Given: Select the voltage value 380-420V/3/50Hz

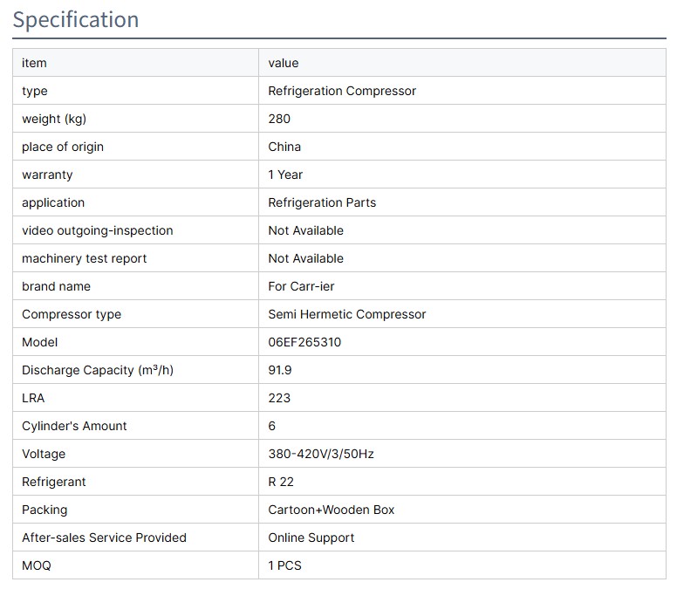Looking at the screenshot, I should [321, 454].
